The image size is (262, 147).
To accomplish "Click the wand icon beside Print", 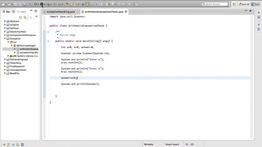I will pyautogui.click(x=30, y=4).
